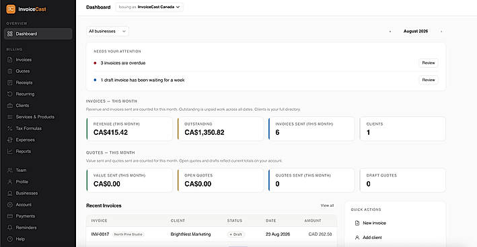Click the Reminders bell icon
The image size is (477, 247).
[9, 228]
